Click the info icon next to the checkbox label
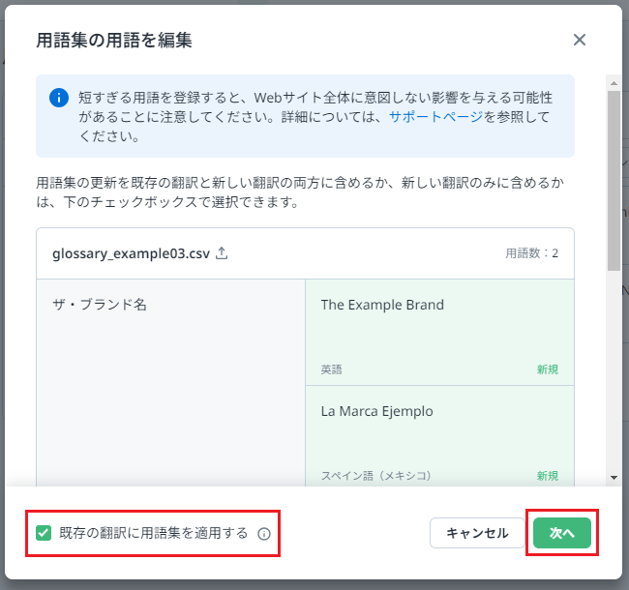Screen dimensions: 629x590 pyautogui.click(x=264, y=533)
